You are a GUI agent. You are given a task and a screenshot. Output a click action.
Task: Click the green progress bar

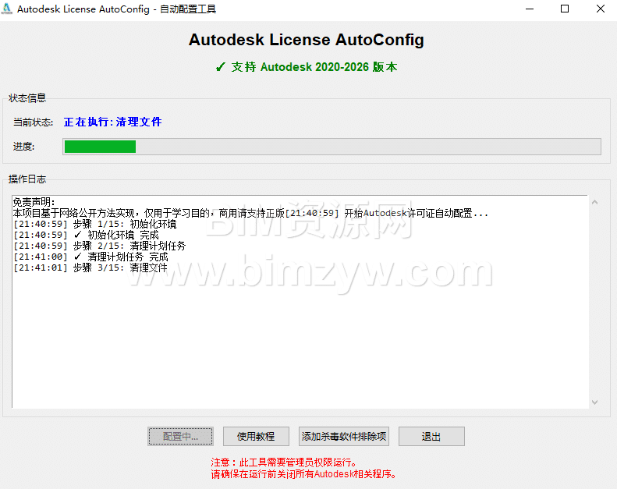point(100,147)
